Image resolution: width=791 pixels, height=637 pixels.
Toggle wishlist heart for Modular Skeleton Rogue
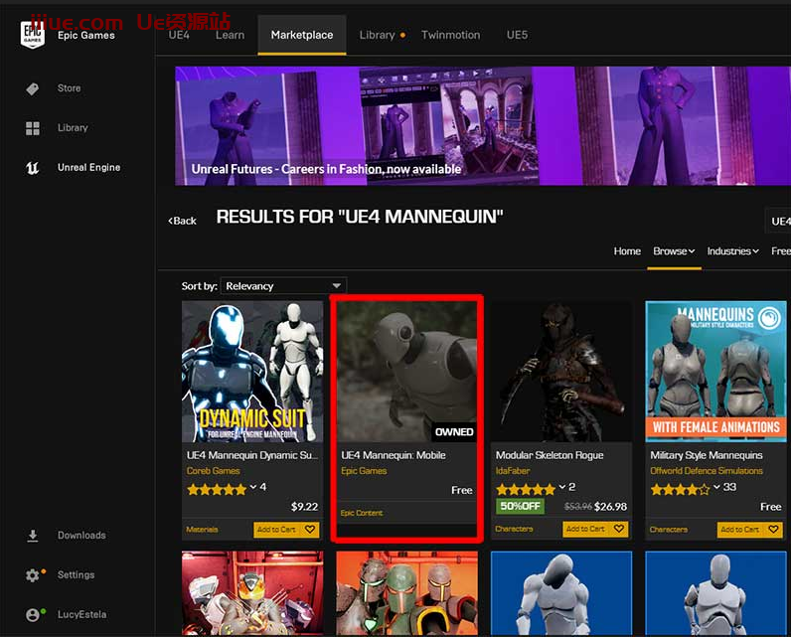(x=619, y=530)
